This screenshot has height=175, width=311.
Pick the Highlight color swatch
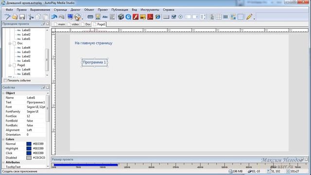click(x=29, y=148)
